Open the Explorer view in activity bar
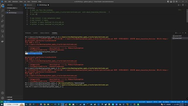188x106 pixels. (x=3, y=6)
